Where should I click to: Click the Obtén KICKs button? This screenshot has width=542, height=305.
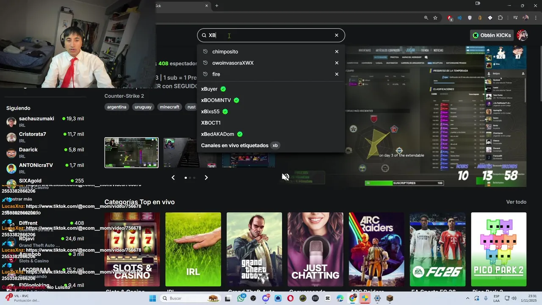(x=492, y=35)
